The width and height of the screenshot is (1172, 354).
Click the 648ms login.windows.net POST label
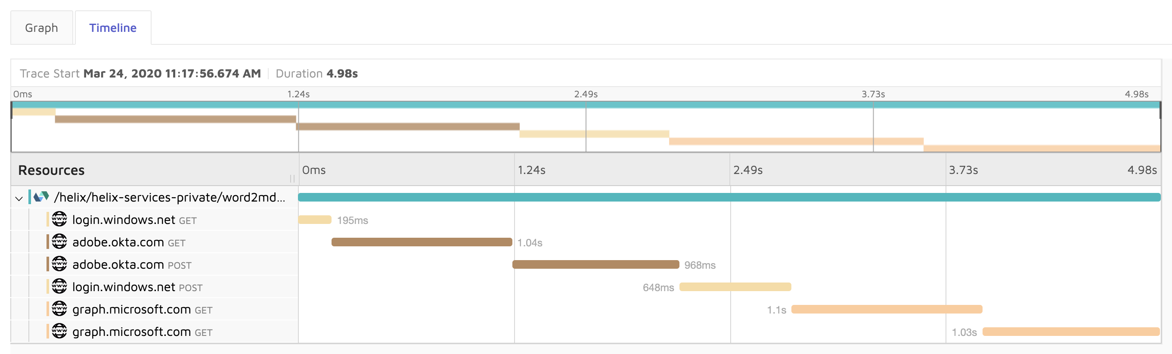(x=658, y=287)
